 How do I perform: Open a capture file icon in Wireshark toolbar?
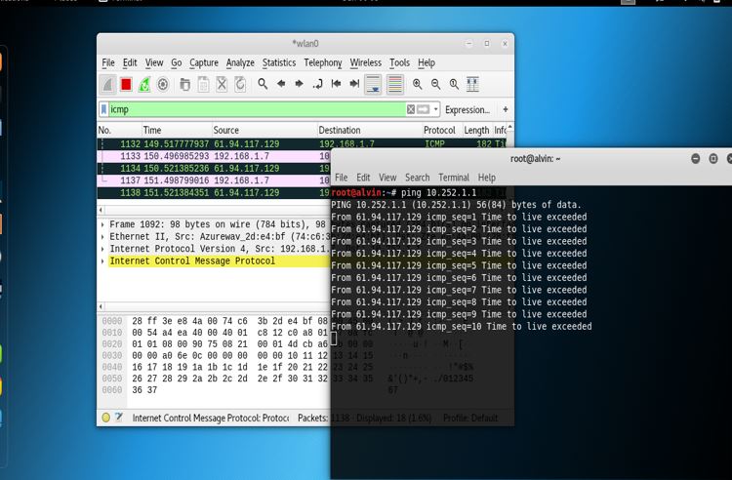click(x=184, y=85)
